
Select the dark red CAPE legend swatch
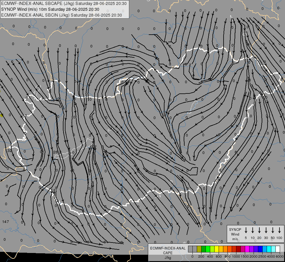coord(238,249)
